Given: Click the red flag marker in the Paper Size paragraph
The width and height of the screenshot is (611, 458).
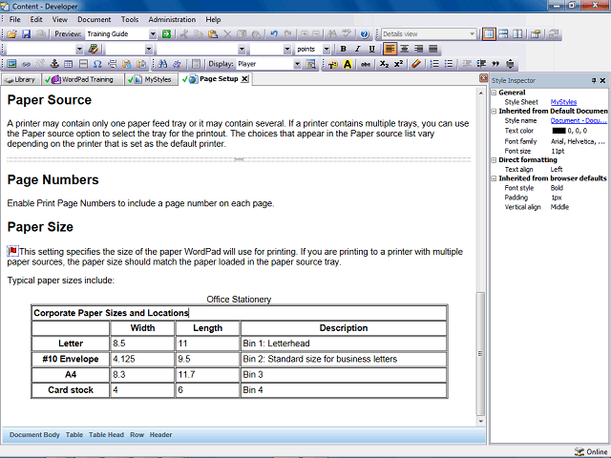Looking at the screenshot, I should coord(12,251).
